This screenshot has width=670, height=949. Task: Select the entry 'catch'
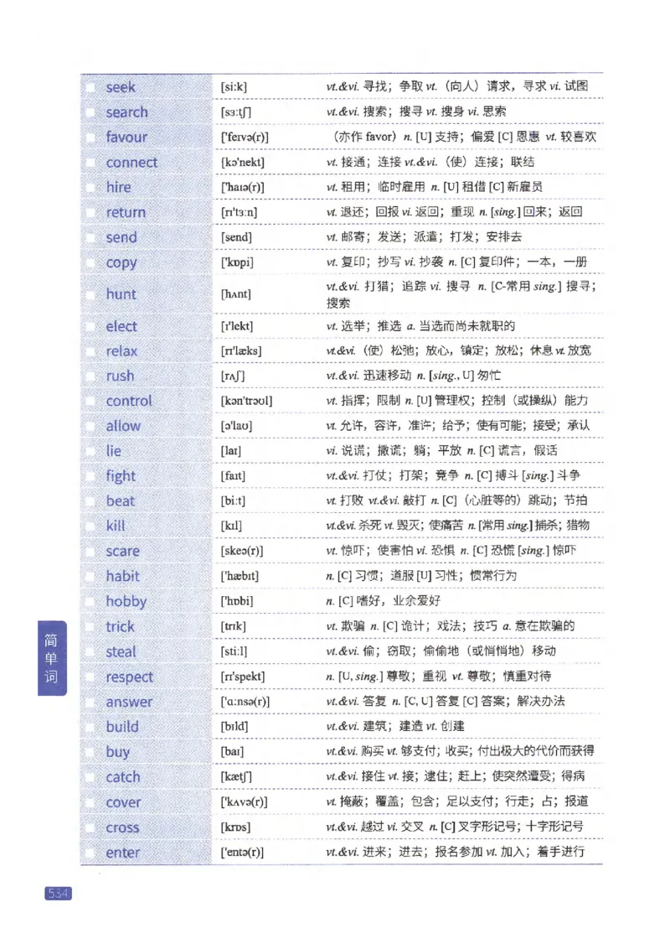pos(123,777)
